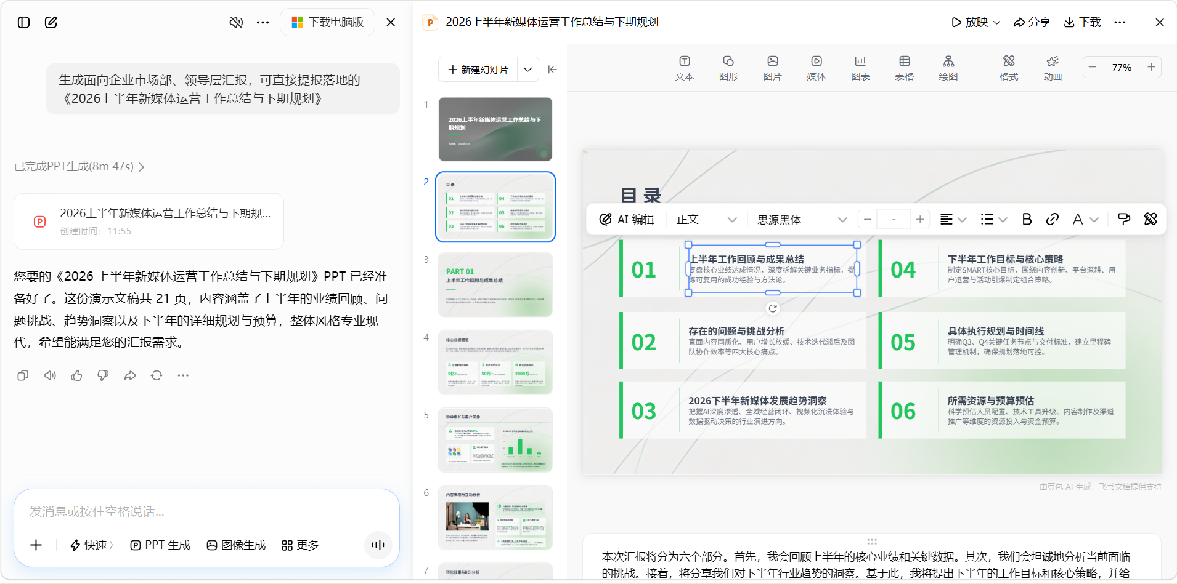
Task: Click 新建幻灯片 button
Action: coord(478,70)
